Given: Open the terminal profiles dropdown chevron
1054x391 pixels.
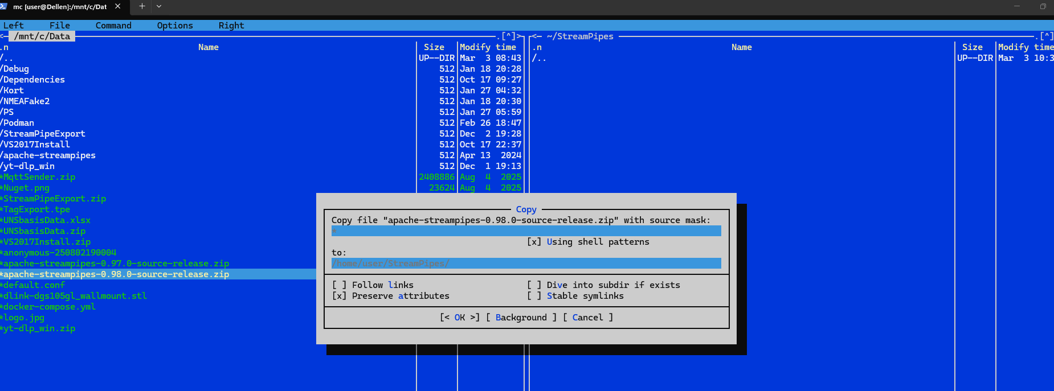Looking at the screenshot, I should (159, 6).
